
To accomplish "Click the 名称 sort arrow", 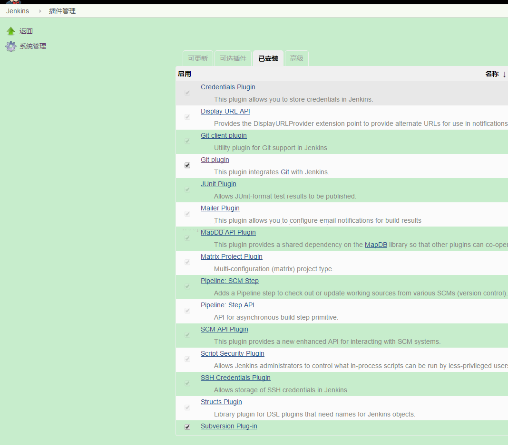I will pos(504,74).
